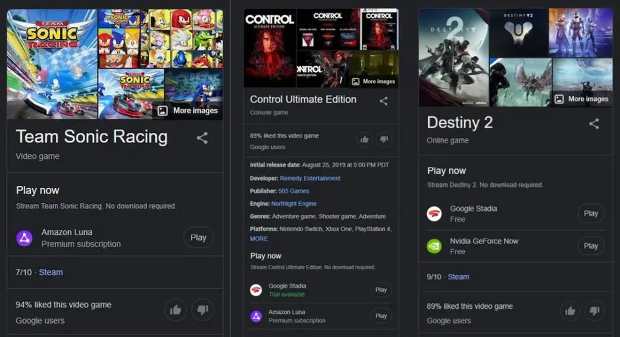This screenshot has height=337, width=620.
Task: Open More images for Team Sonic Racing
Action: 188,110
